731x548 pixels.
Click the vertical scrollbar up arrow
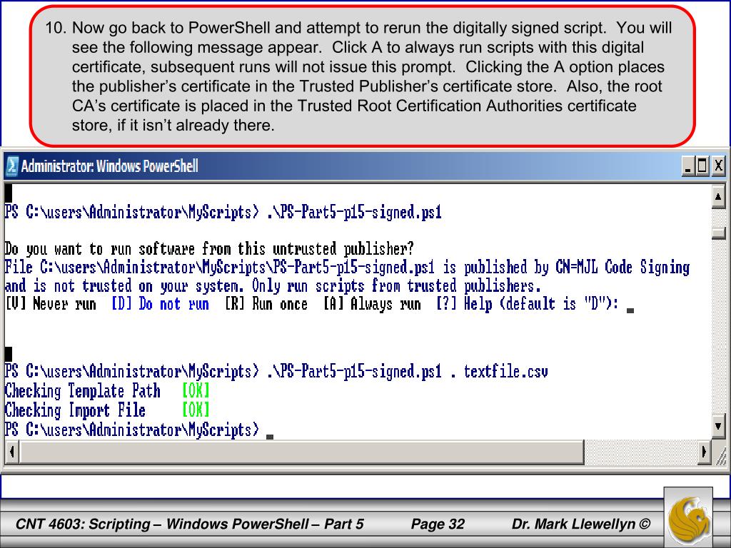(x=718, y=198)
